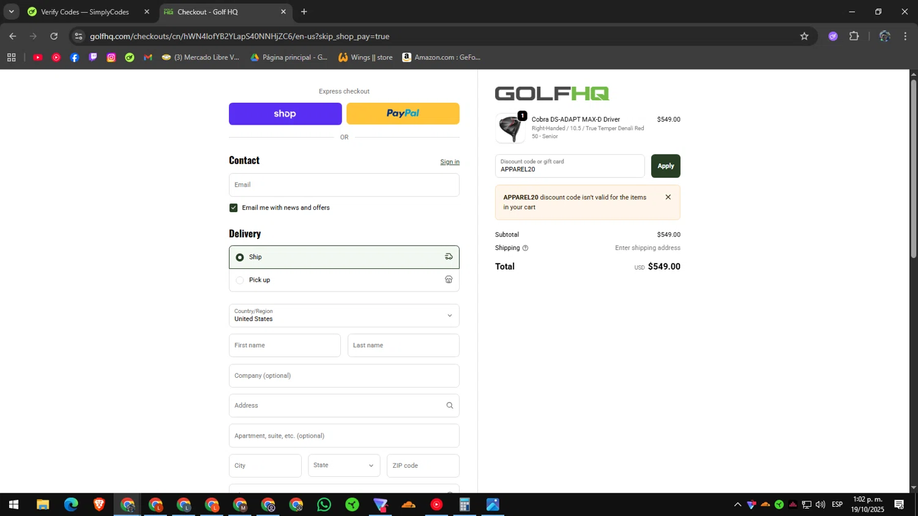Open Windows Start menu

pos(13,505)
